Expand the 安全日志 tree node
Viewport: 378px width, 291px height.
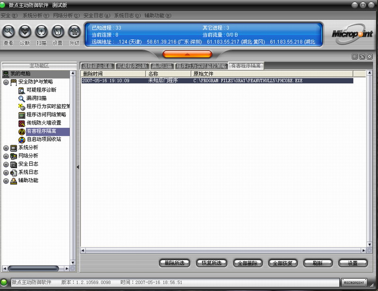pos(6,165)
